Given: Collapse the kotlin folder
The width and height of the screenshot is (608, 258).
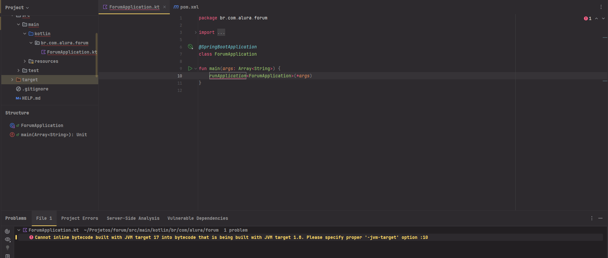Looking at the screenshot, I should tap(25, 34).
